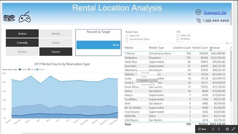Go to next page with right chevron
This screenshot has width=238, height=134.
point(219,129)
